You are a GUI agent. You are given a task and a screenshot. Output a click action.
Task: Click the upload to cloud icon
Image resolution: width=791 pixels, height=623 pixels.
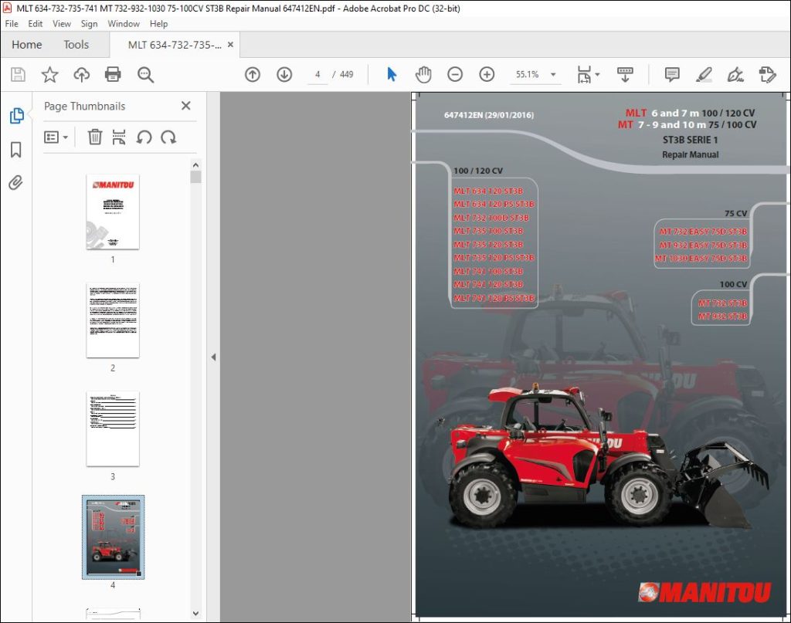coord(81,75)
